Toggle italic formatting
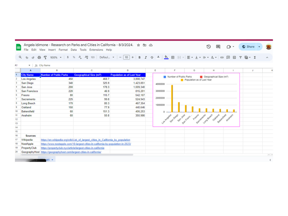This screenshot has width=288, height=216. [x=146, y=57]
